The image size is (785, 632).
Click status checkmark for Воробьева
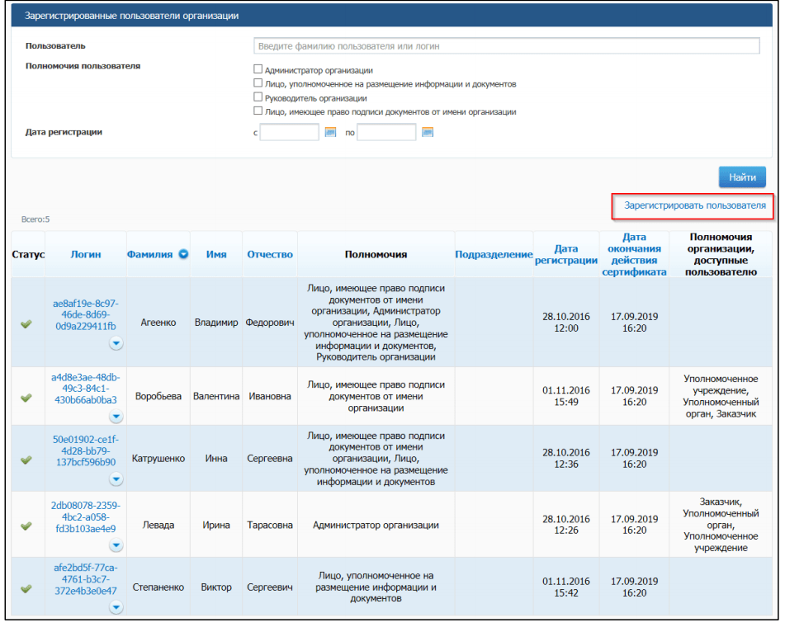(26, 398)
